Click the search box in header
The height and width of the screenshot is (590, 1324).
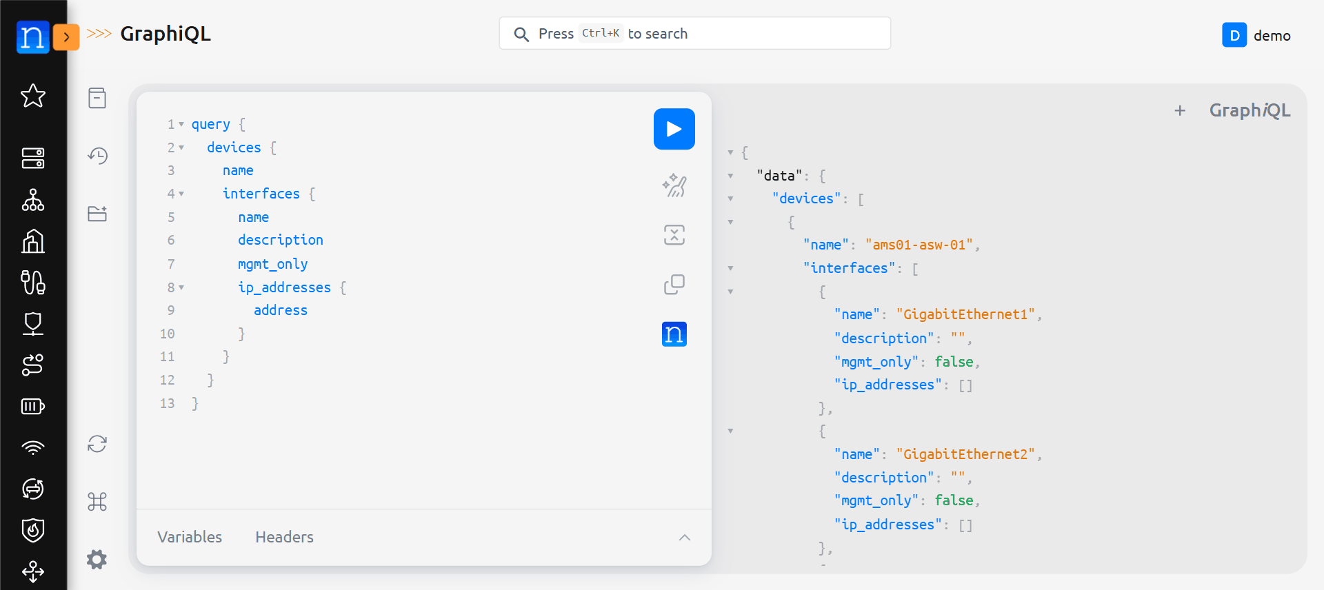coord(694,34)
